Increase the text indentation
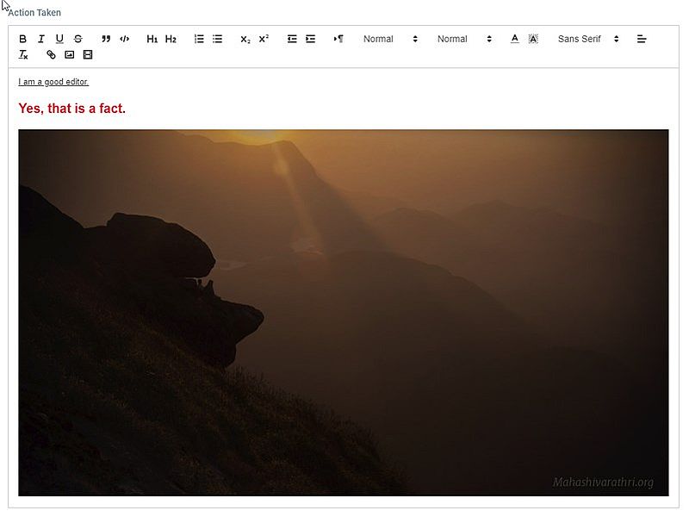 [310, 39]
